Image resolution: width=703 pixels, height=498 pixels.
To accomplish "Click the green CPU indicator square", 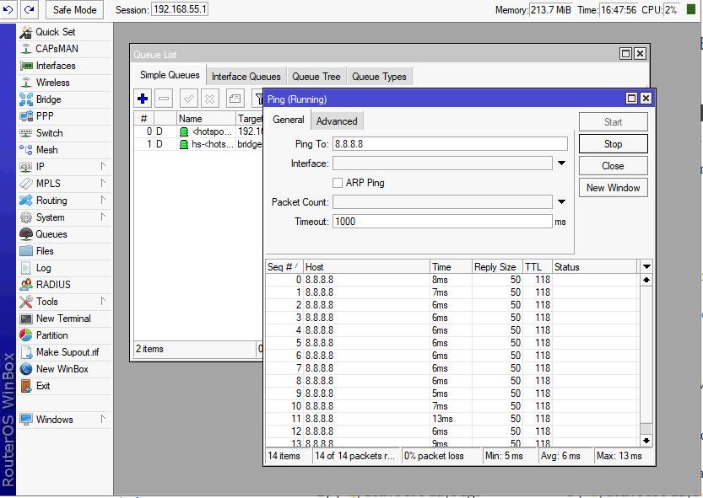I will click(691, 9).
